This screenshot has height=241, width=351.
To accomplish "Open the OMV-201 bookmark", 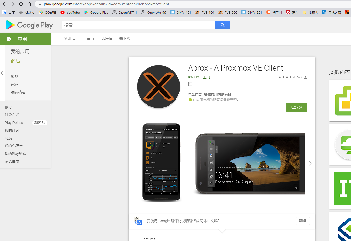I will [252, 12].
